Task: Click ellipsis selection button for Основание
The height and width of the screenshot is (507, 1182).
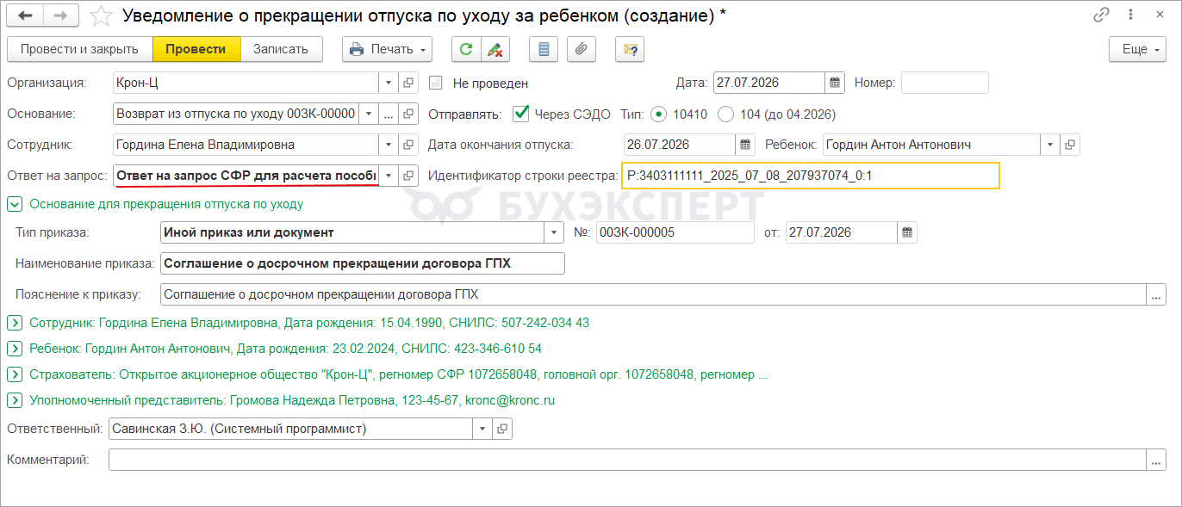Action: [x=389, y=114]
